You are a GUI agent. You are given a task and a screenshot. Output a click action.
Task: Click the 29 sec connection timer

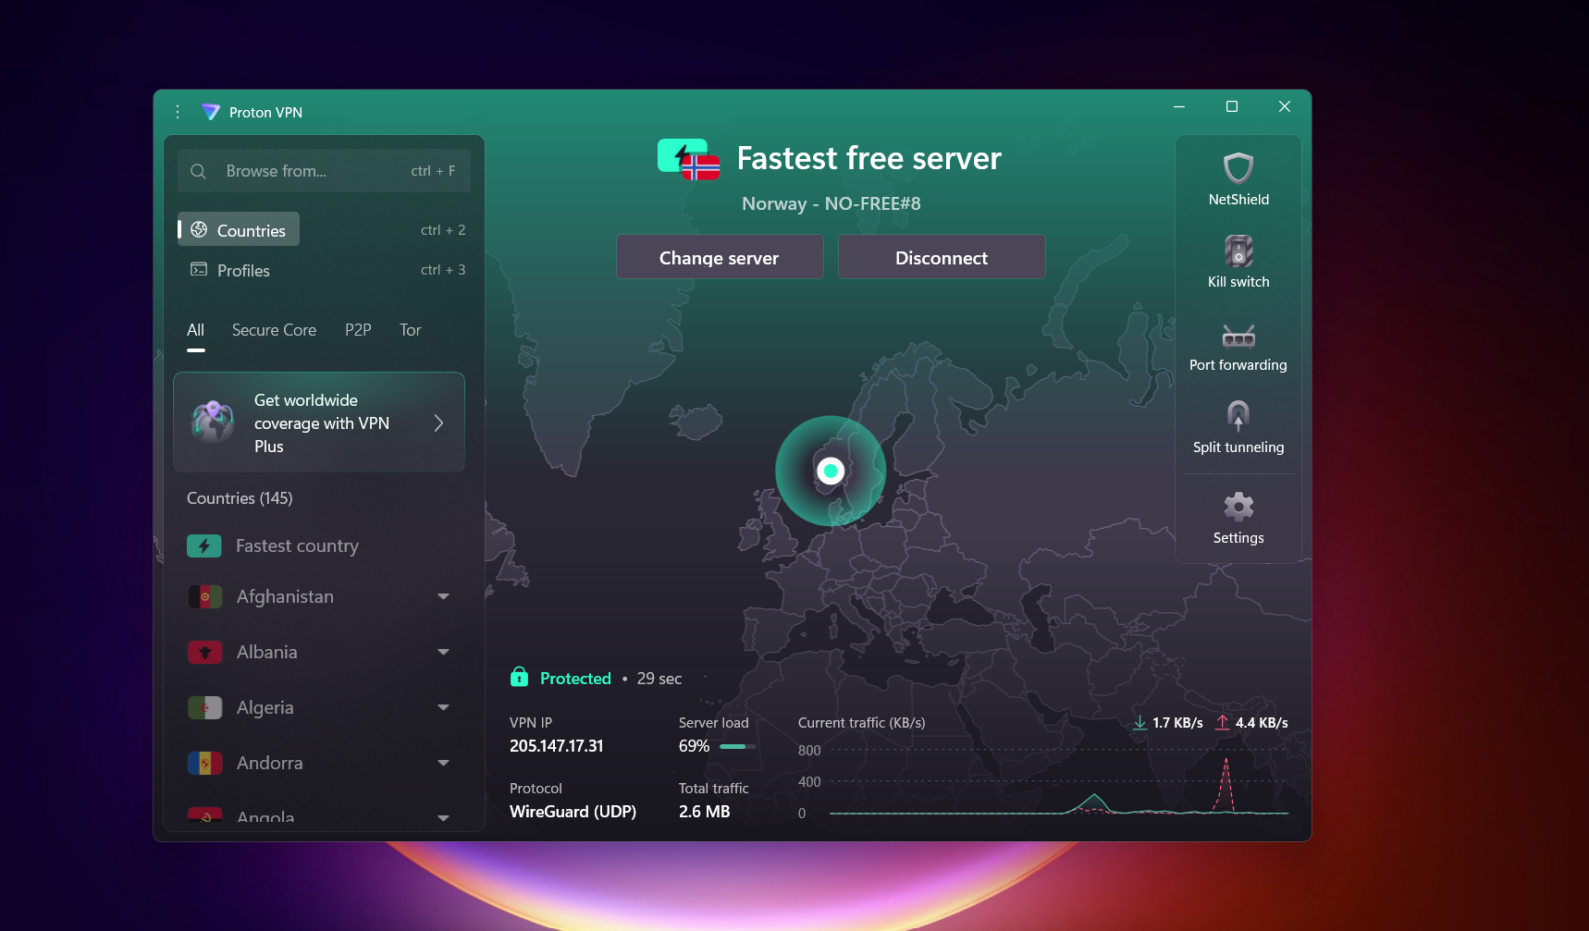659,679
